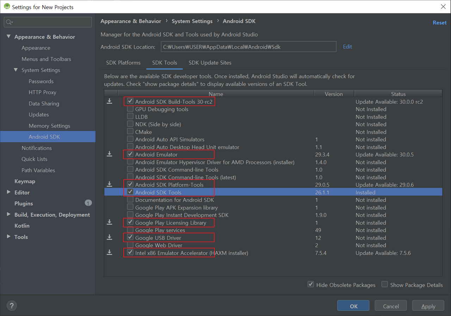
Task: Click the download icon beside Android SDK Platform-Tools
Action: [110, 184]
